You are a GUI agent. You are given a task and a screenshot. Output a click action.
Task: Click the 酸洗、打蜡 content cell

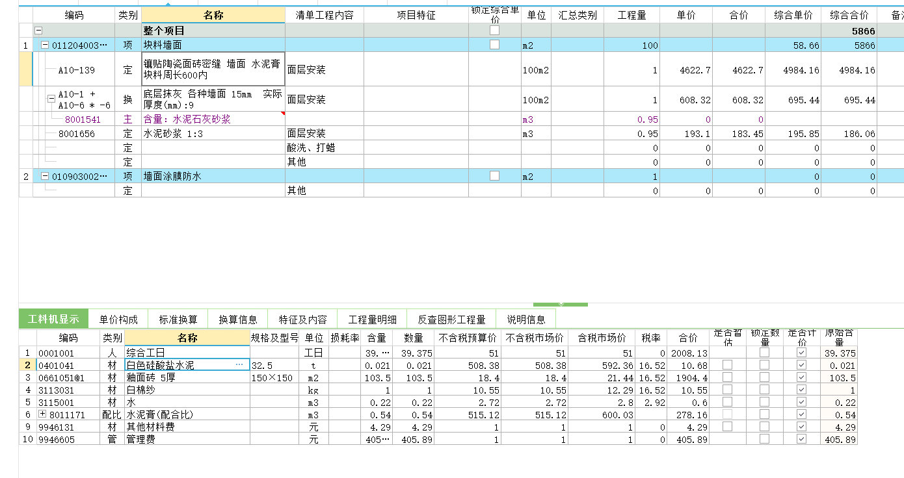pyautogui.click(x=325, y=148)
